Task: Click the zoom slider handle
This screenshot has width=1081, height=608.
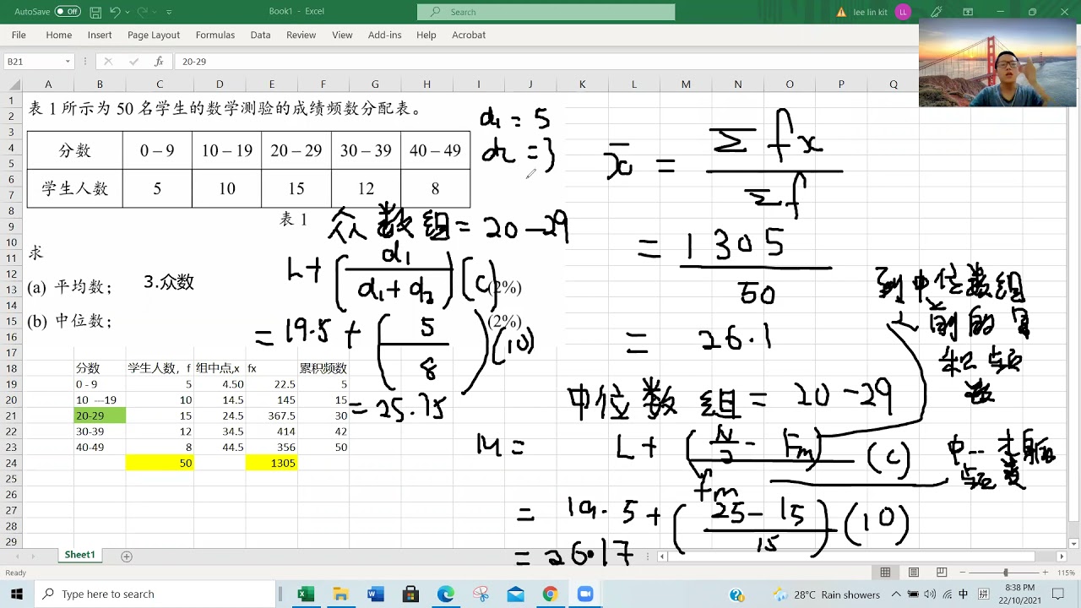Action: click(1005, 573)
